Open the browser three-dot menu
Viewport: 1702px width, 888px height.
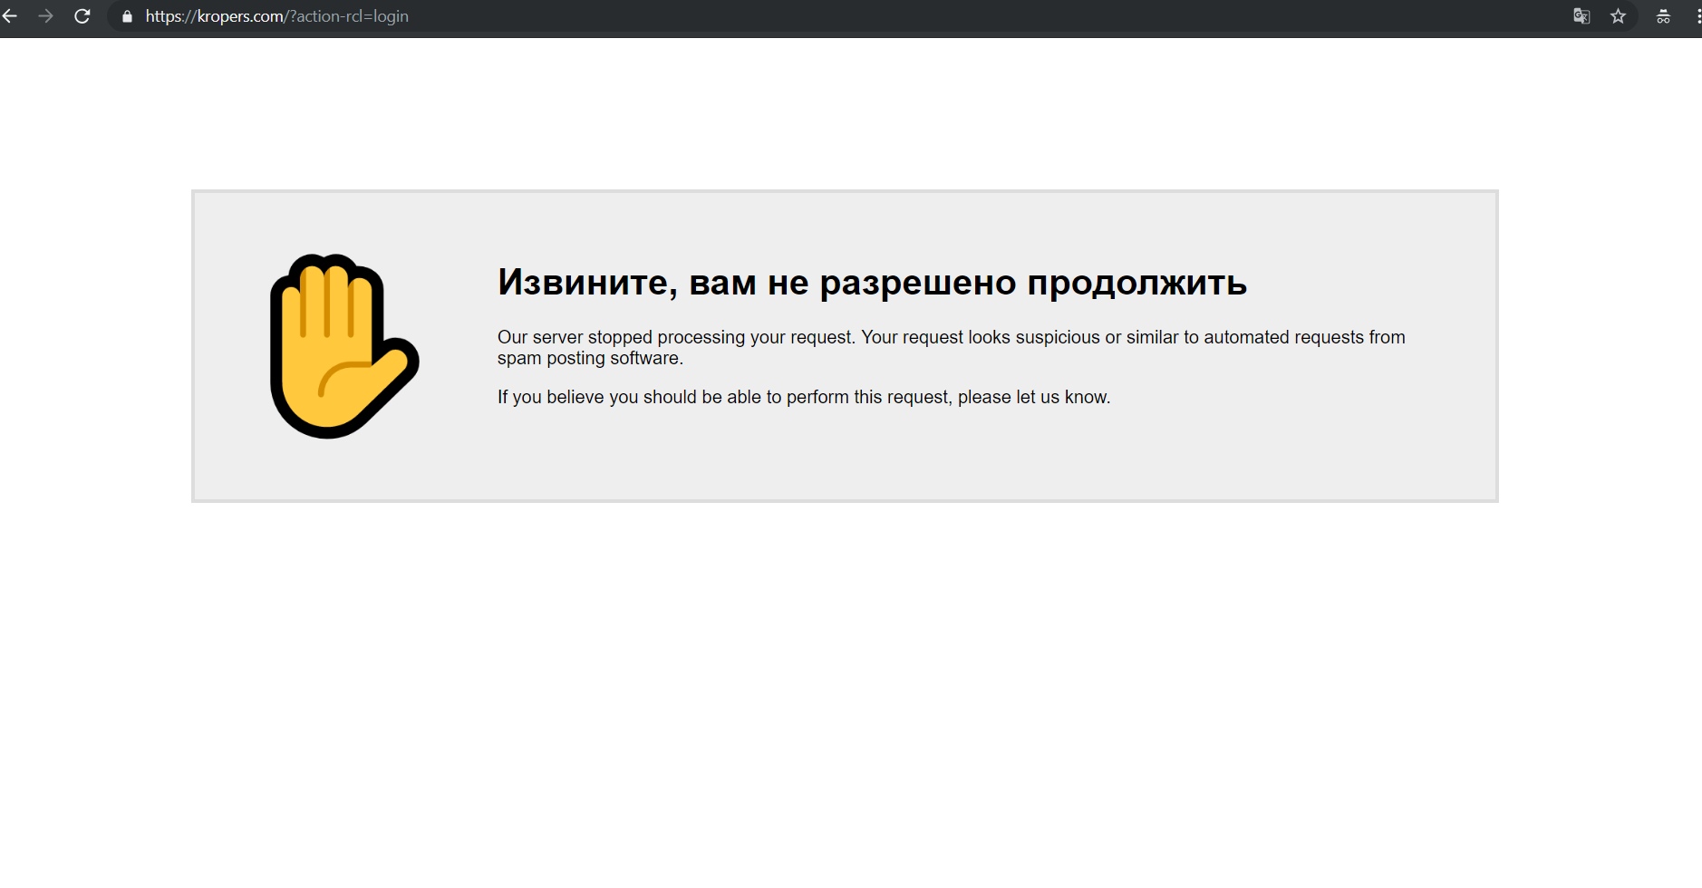click(1697, 16)
